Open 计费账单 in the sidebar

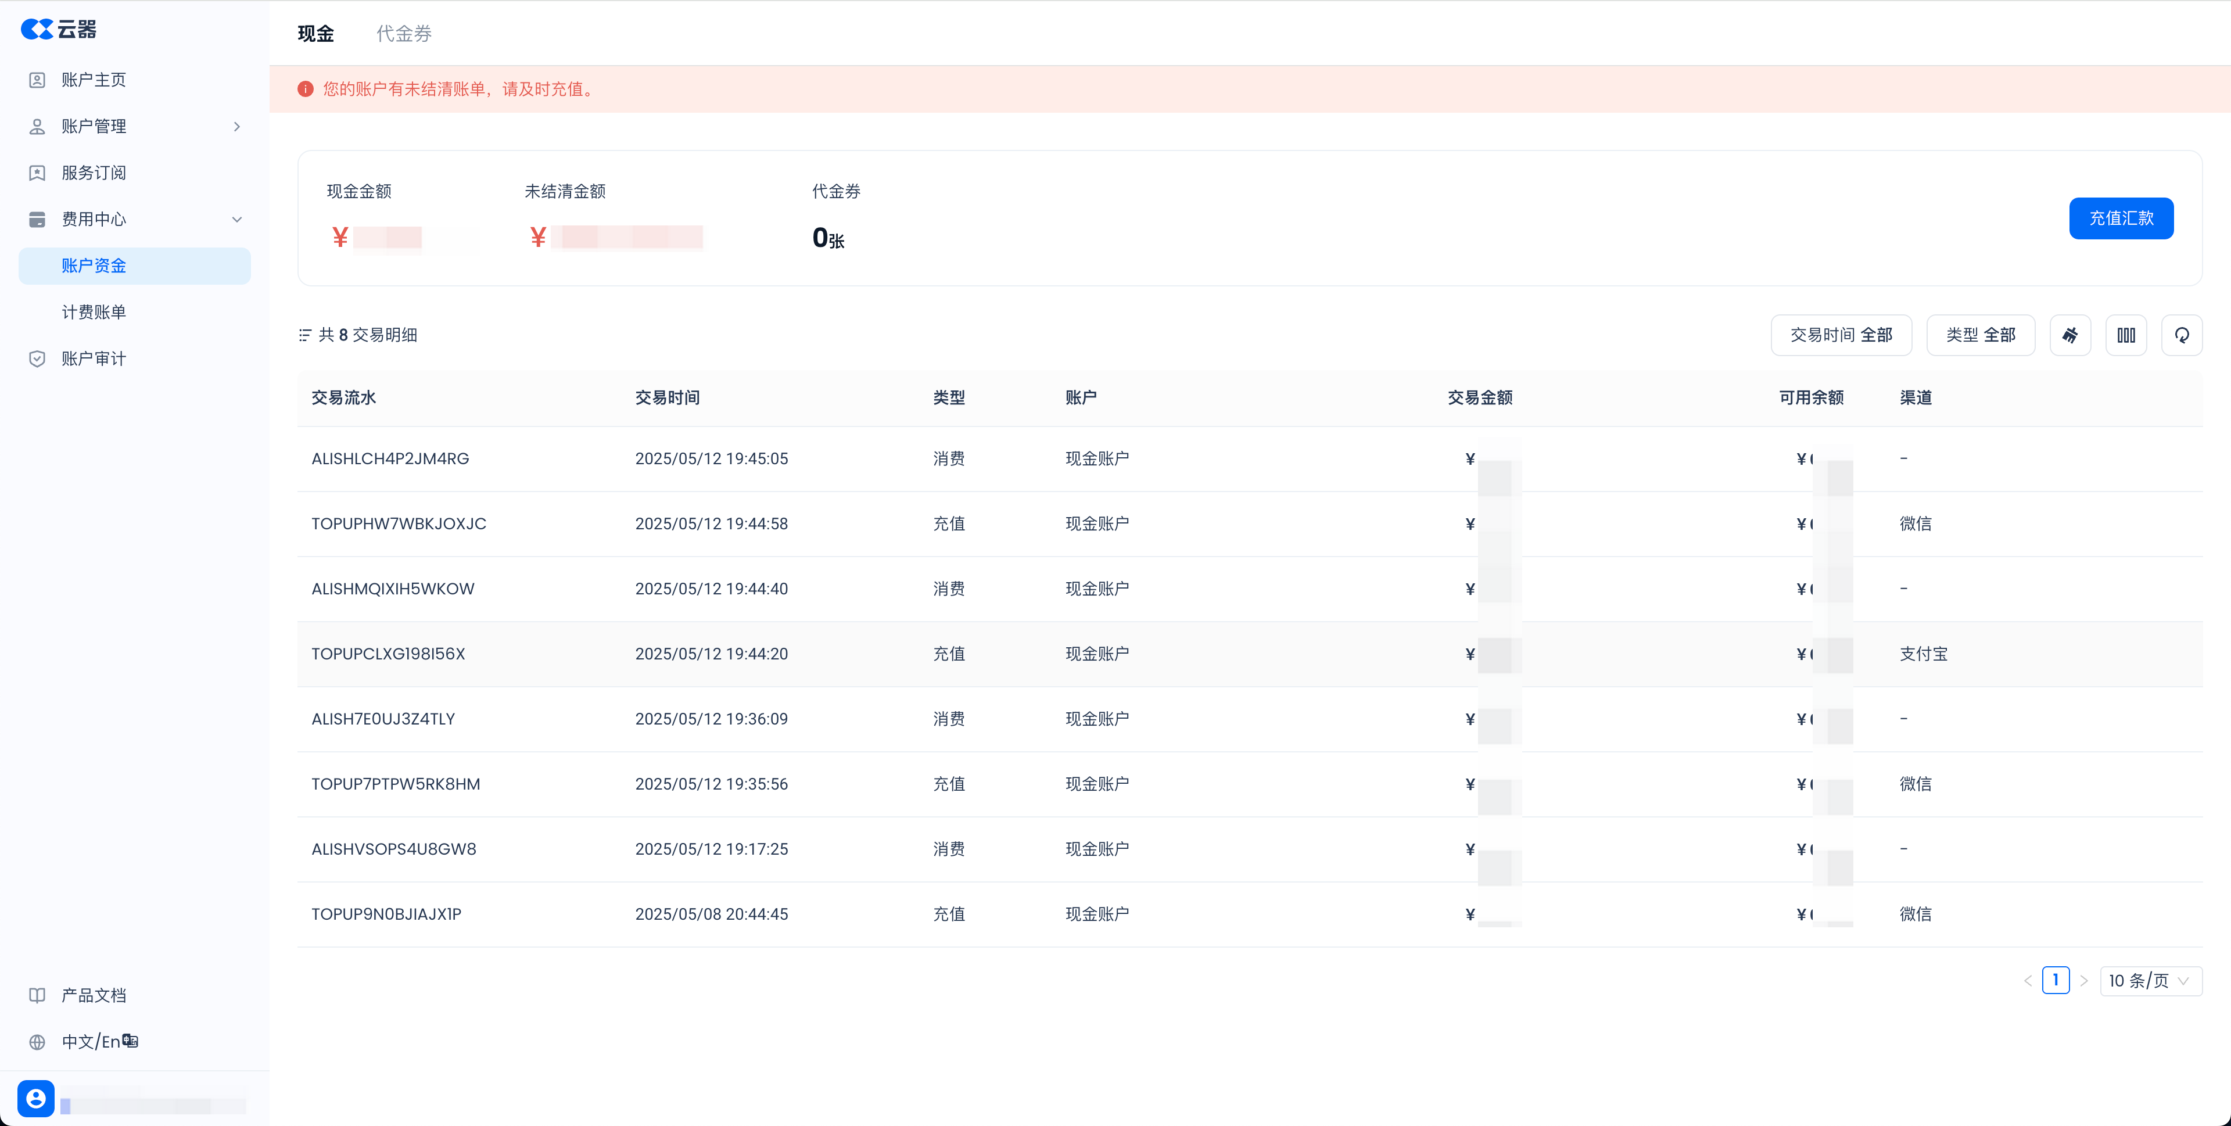(x=94, y=312)
